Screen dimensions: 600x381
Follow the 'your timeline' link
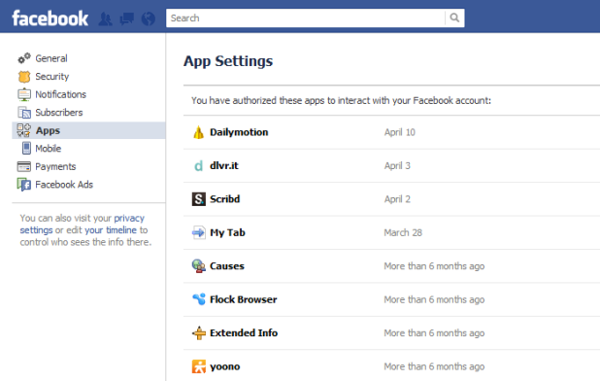coord(111,229)
